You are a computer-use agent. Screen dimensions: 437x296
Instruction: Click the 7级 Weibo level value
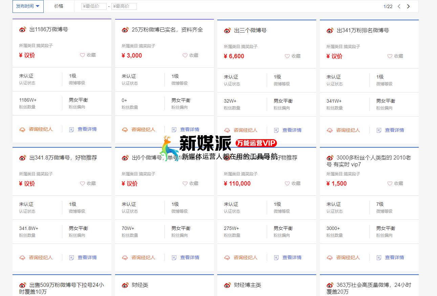[x=380, y=205]
